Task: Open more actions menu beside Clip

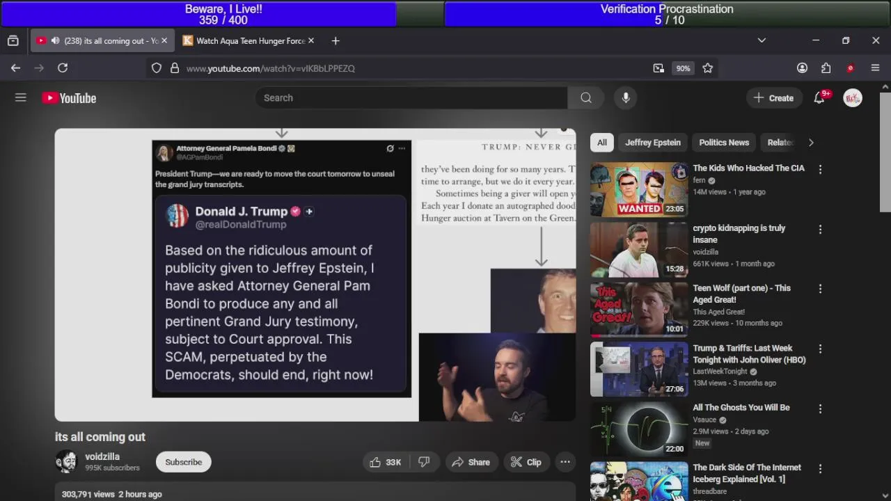Action: (565, 462)
